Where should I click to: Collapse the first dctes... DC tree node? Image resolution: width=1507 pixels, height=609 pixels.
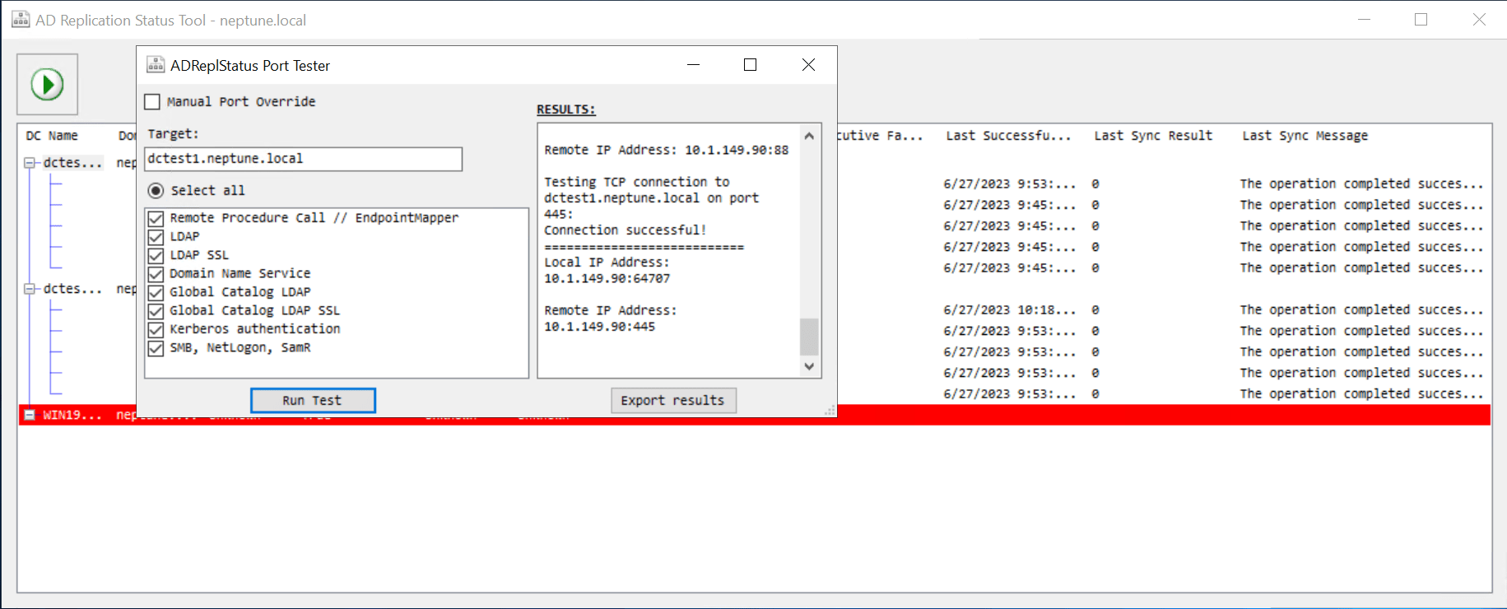coord(30,163)
